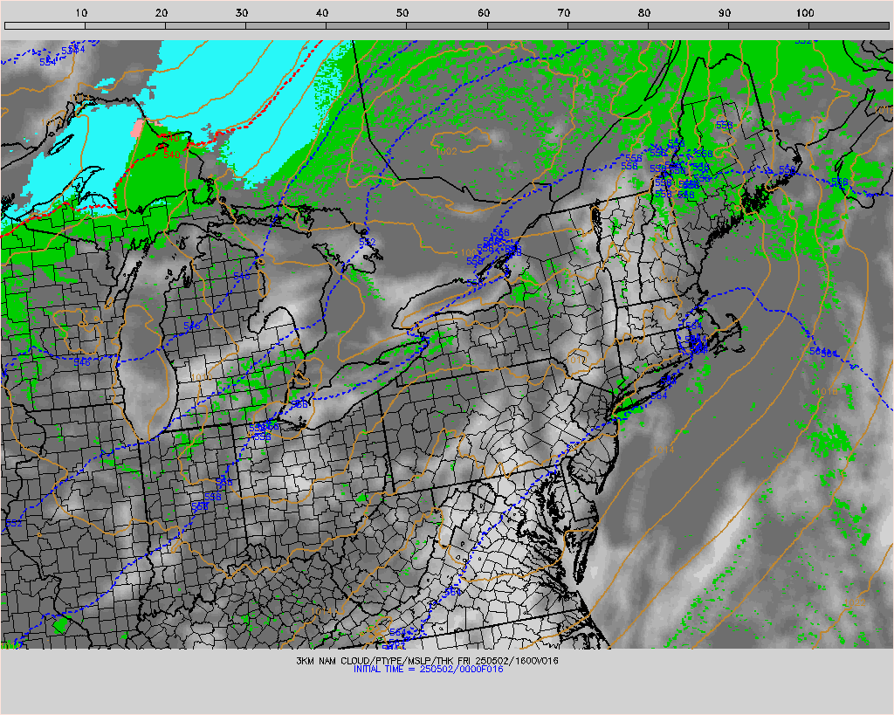Click the scale label "90"
The width and height of the screenshot is (894, 715).
(725, 12)
